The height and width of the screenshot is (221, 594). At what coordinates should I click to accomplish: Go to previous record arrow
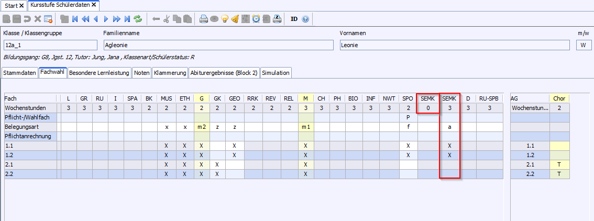(x=96, y=19)
